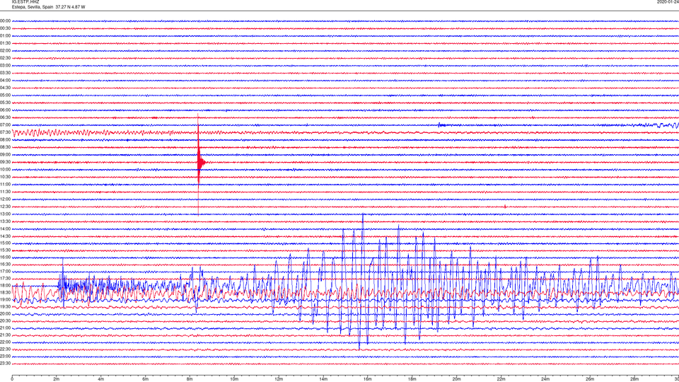
Task: Click the 6m tick label on time axis
Action: coord(146,379)
